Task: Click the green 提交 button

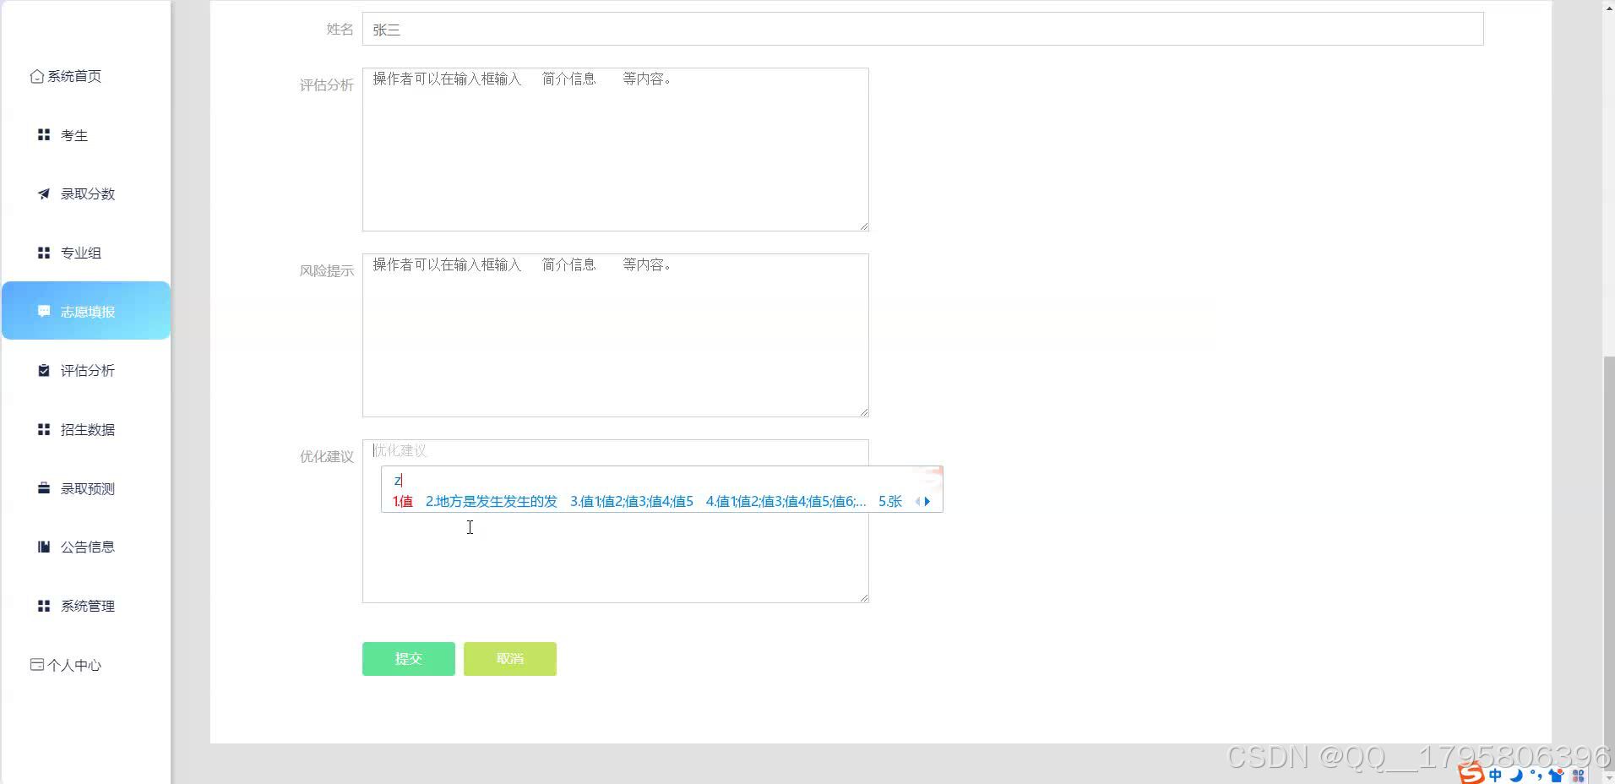Action: click(x=409, y=659)
